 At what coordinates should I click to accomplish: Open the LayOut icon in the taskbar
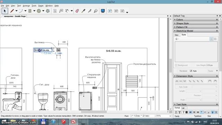click(74, 122)
